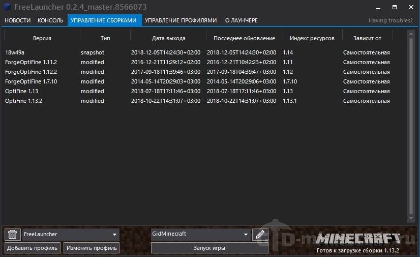Minimize the FreeLauncher window
Image resolution: width=420 pixels, height=257 pixels.
[378, 7]
